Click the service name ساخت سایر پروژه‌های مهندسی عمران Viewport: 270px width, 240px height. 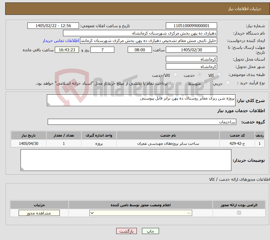(168, 143)
